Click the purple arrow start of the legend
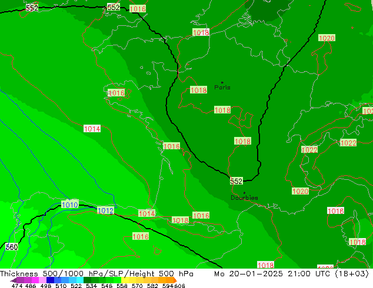 (14, 280)
